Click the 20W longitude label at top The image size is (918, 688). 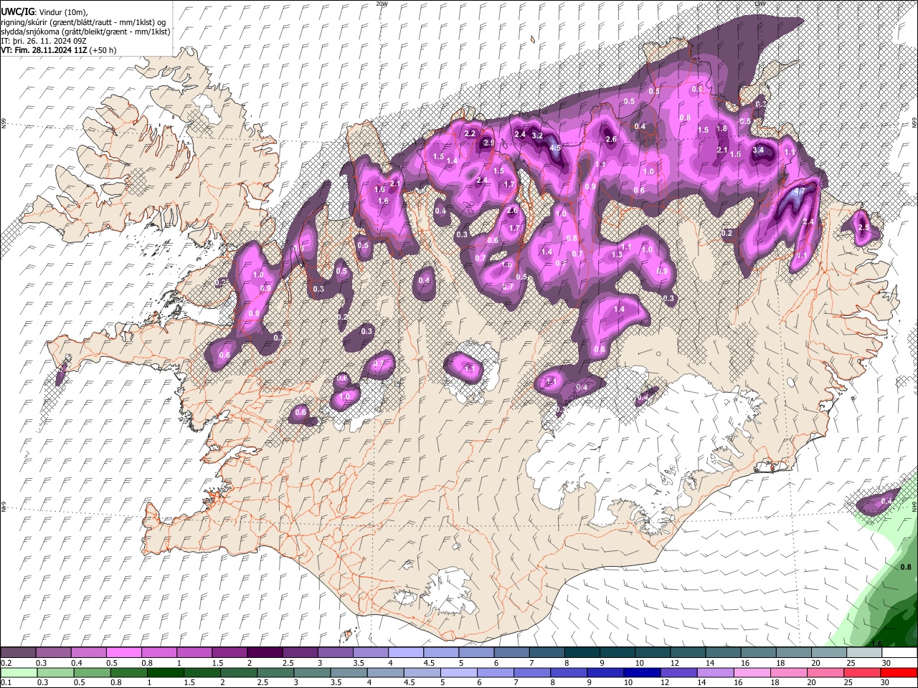point(381,4)
